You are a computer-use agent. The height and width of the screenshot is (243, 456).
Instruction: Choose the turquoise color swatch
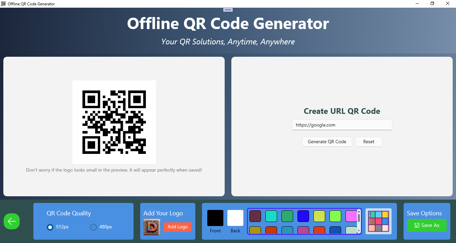(271, 216)
